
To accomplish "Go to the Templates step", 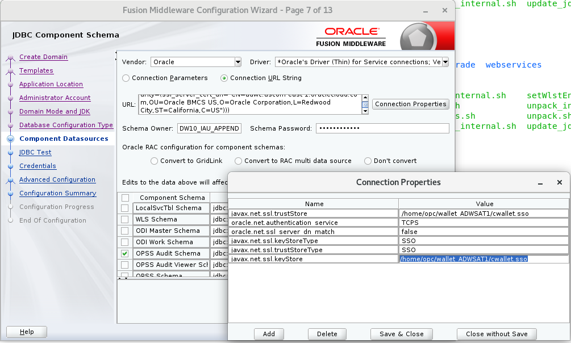I will [36, 70].
